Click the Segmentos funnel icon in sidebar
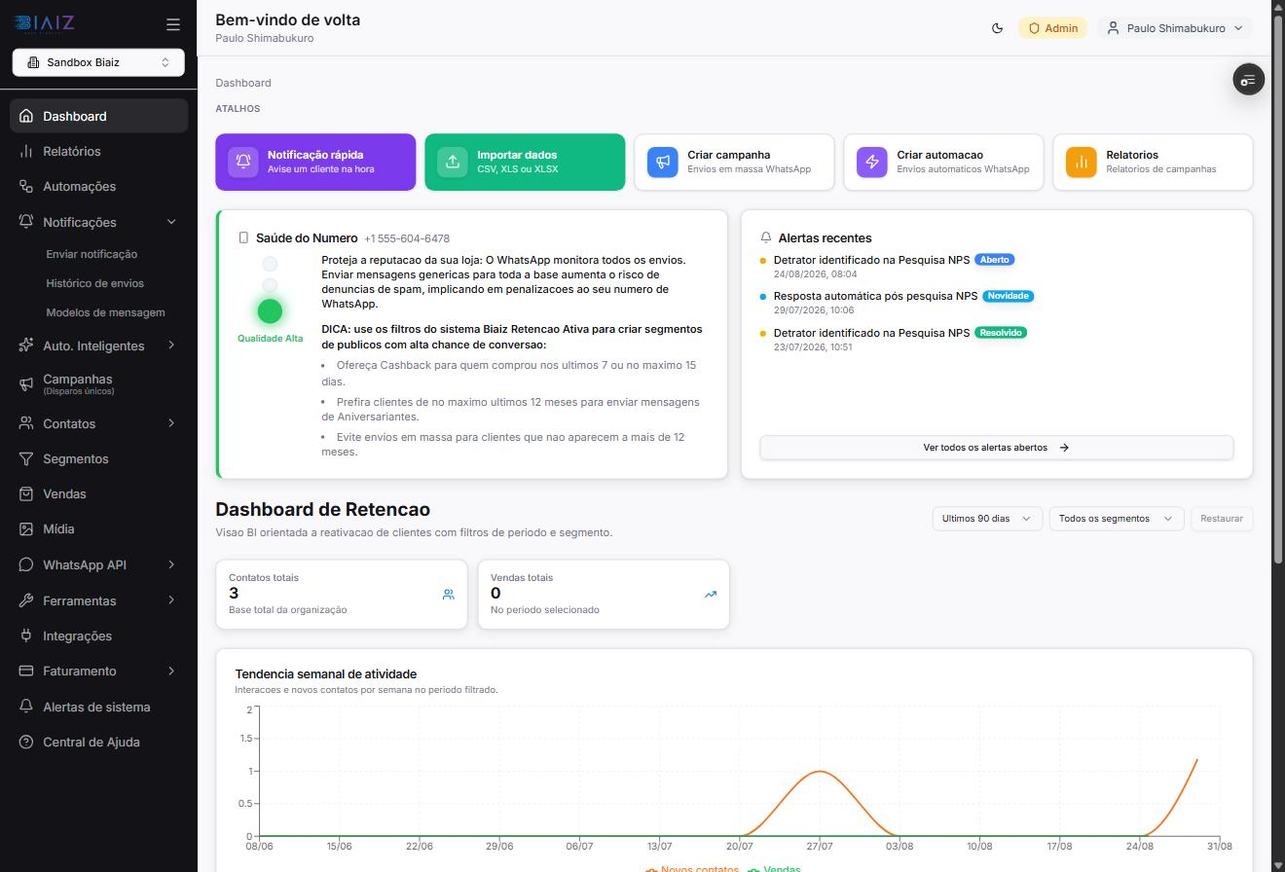The width and height of the screenshot is (1285, 872). point(26,458)
